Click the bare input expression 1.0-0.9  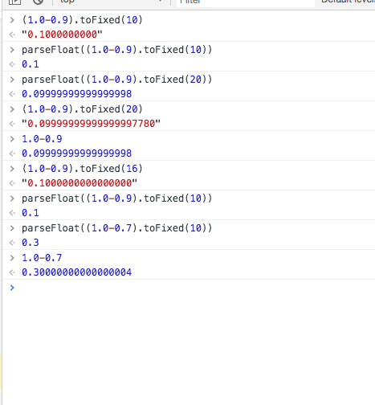[x=42, y=139]
